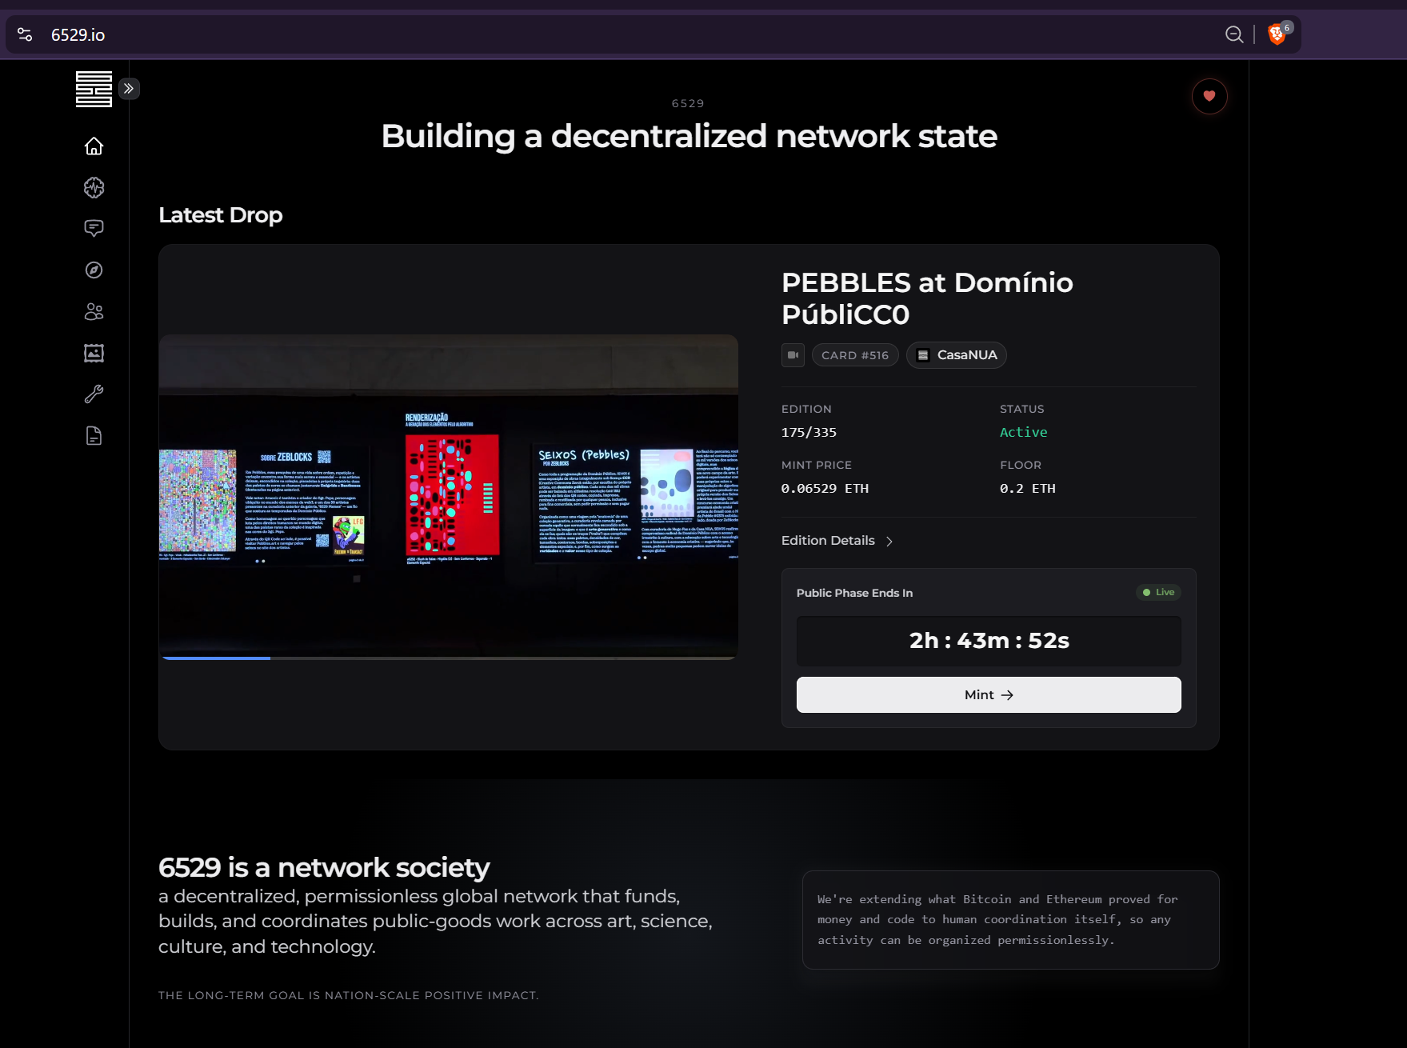Click the red heart button
Screen dimensions: 1407x1048
[x=1209, y=97]
